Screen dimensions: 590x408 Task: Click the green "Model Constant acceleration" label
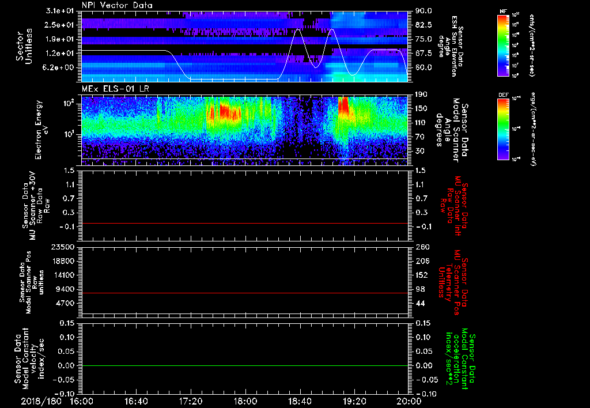pyautogui.click(x=460, y=360)
